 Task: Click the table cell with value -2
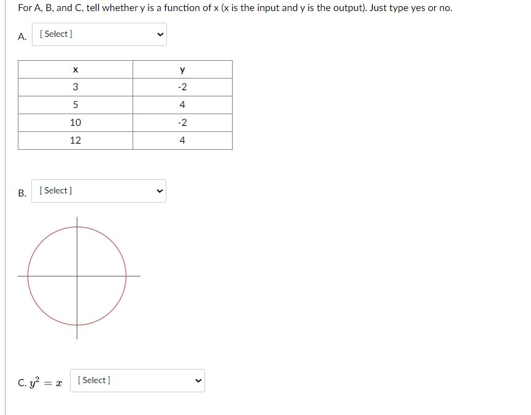click(x=182, y=87)
